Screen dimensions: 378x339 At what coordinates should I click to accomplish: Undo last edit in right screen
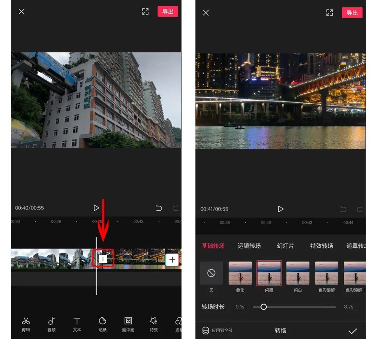tap(343, 209)
